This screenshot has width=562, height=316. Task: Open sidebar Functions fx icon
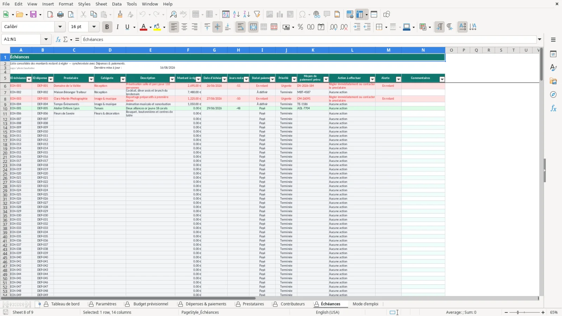553,108
